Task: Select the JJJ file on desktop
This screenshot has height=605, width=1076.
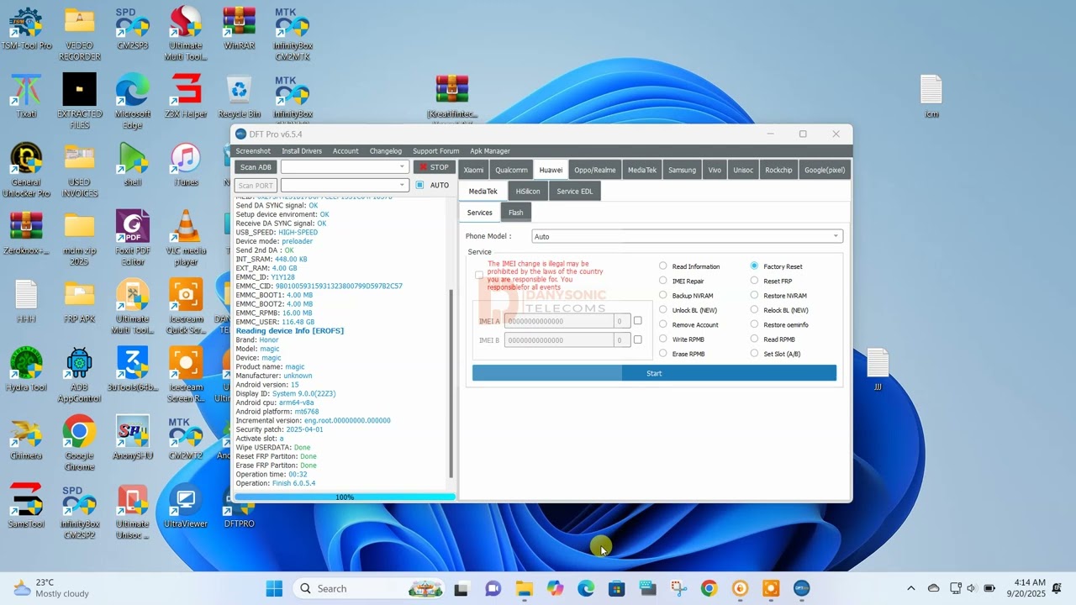Action: [878, 369]
